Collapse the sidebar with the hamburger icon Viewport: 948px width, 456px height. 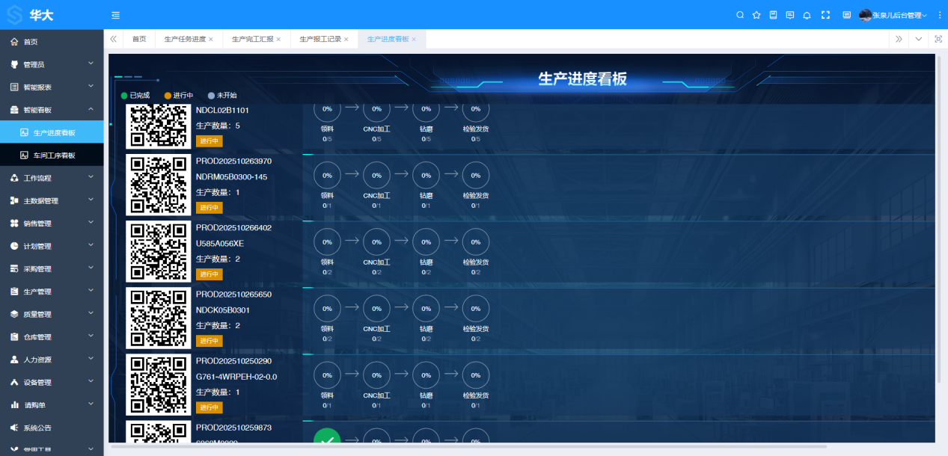[115, 15]
